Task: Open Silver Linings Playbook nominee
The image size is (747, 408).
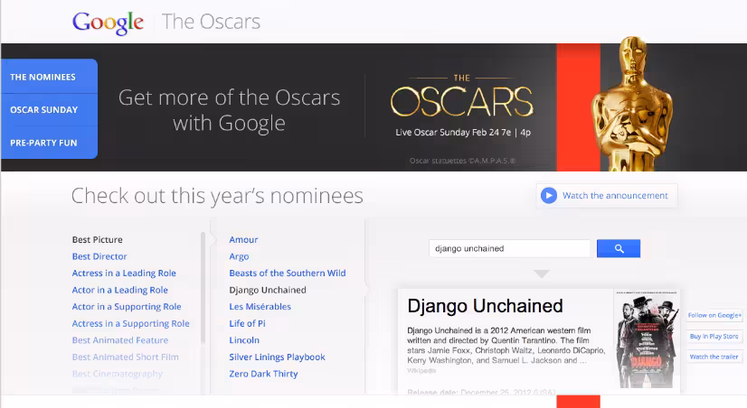Action: [x=278, y=357]
